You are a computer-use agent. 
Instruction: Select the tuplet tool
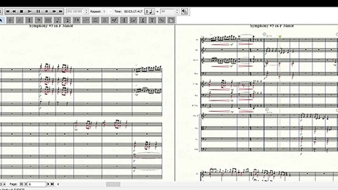(86, 20)
